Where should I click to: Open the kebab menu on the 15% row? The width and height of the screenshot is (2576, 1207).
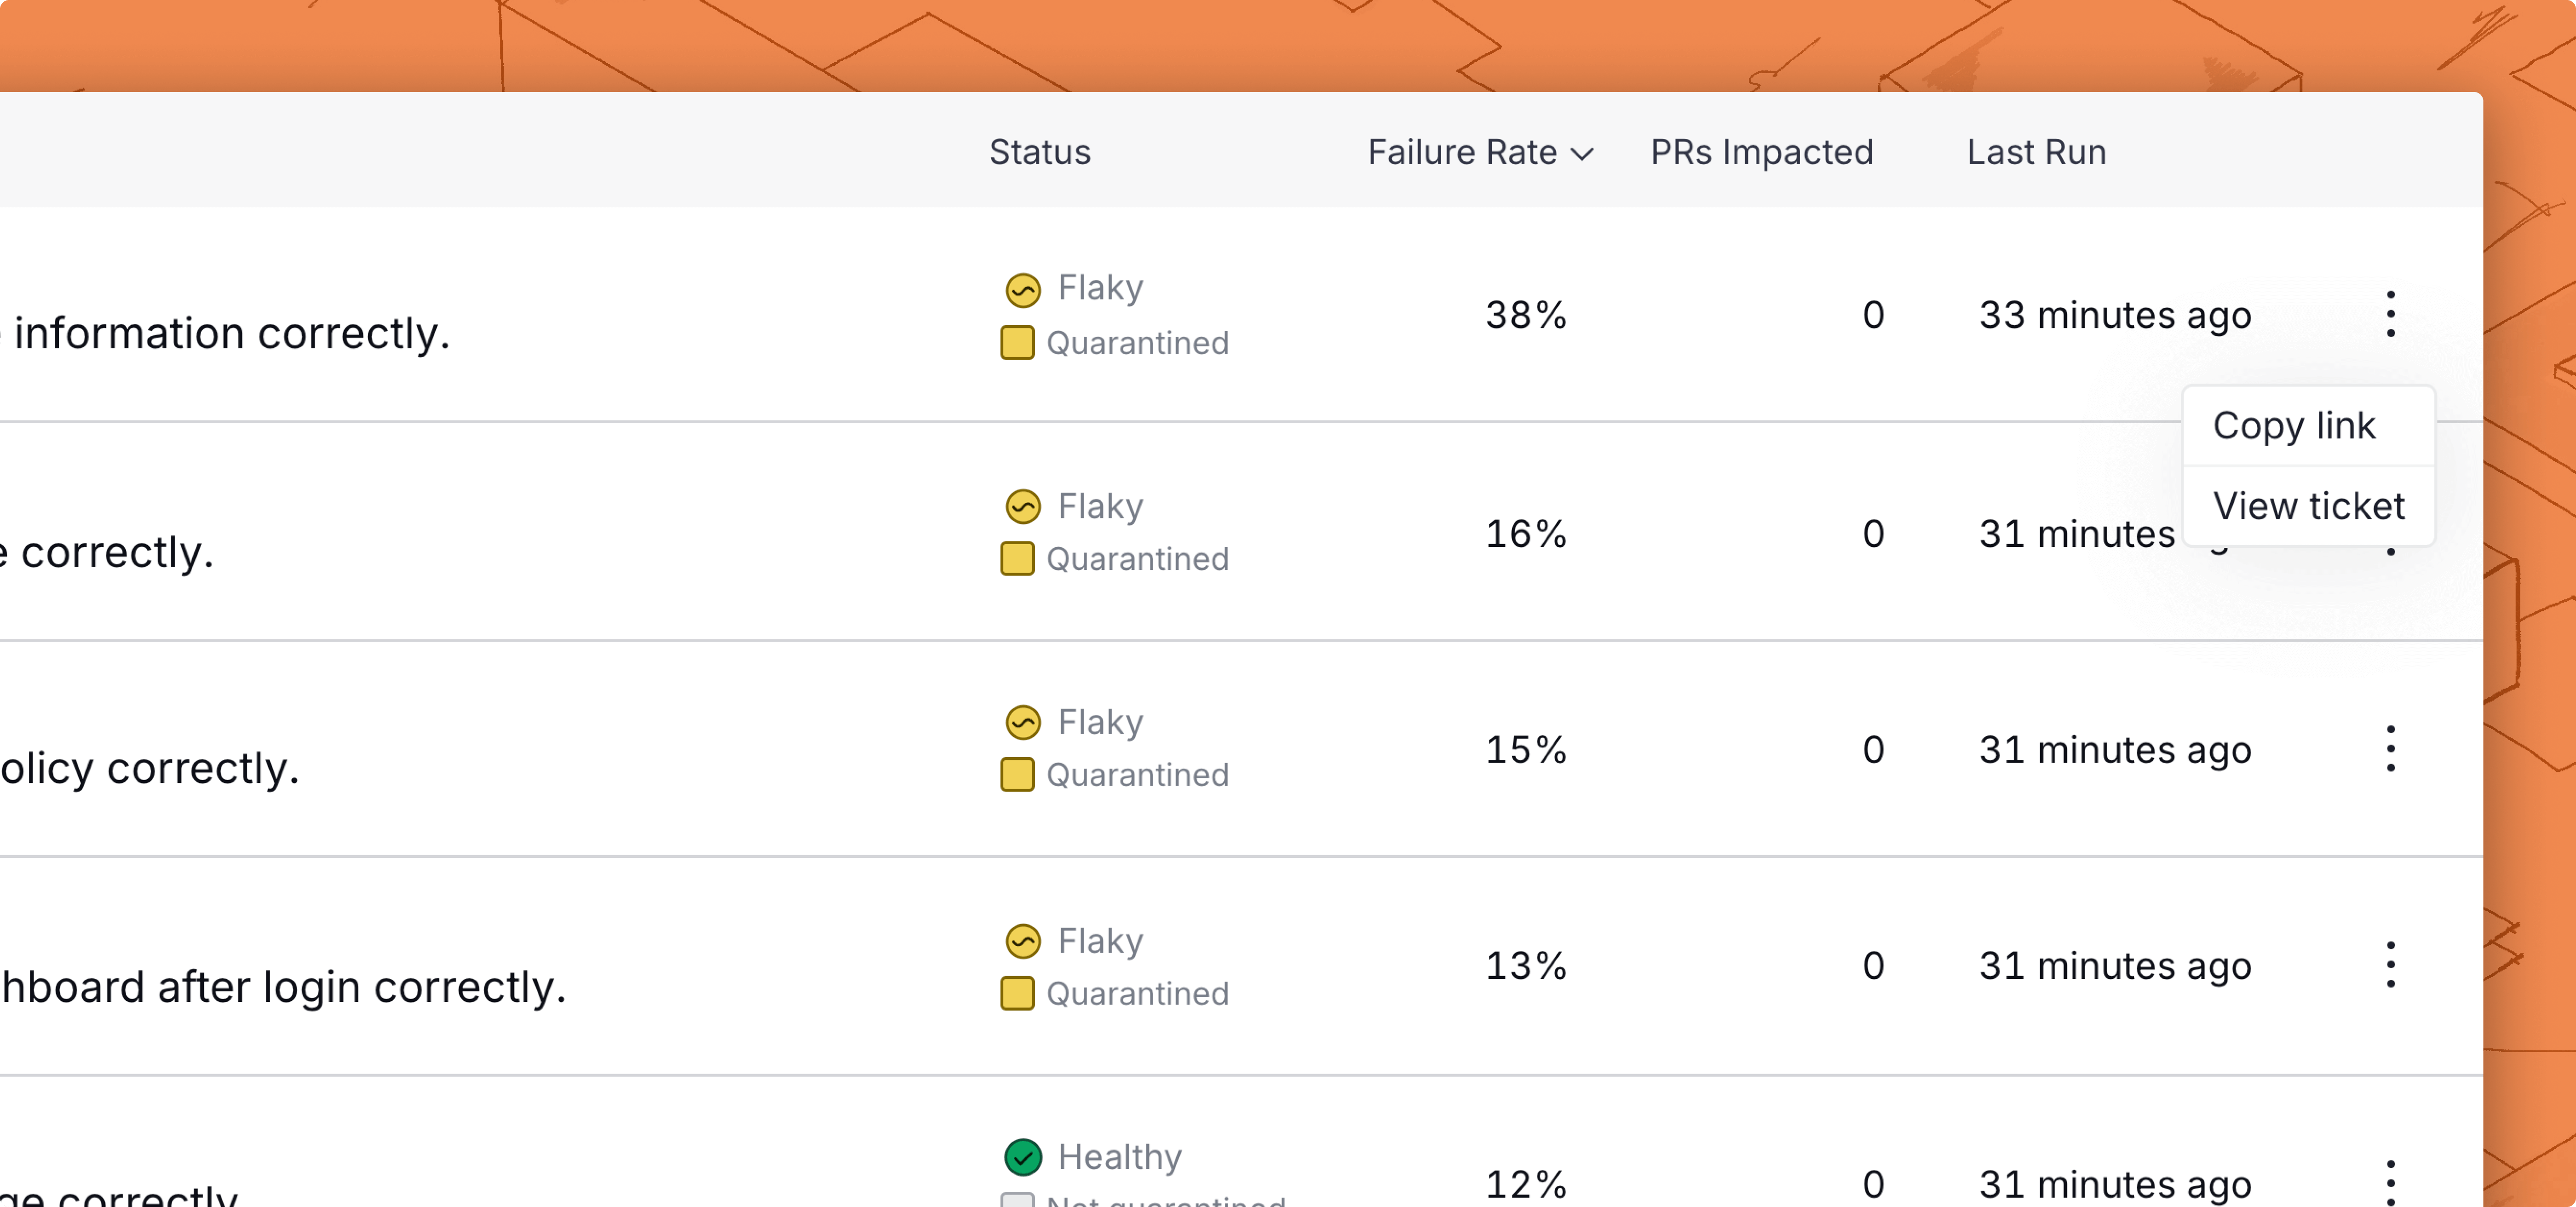point(2390,749)
